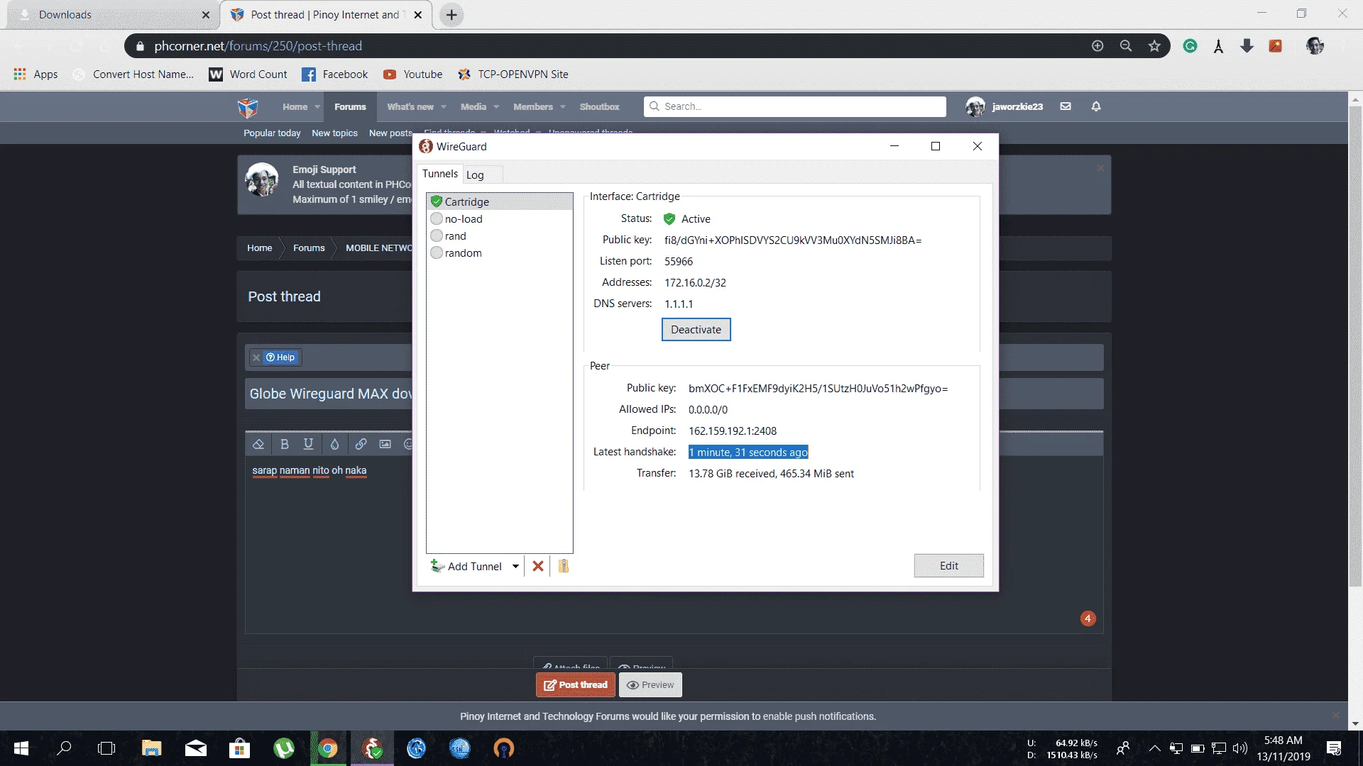Click the zoom magnifier icon in address bar
The height and width of the screenshot is (766, 1363).
(1126, 46)
